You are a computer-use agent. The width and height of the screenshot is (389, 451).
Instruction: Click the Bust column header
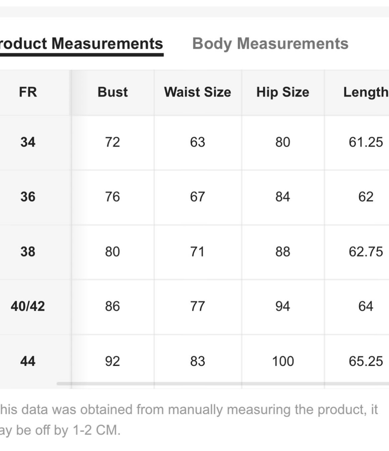point(112,92)
